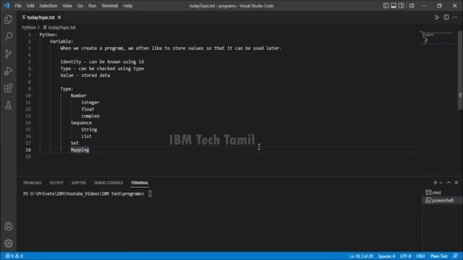Screen dimensions: 463x260
Task: Change language mode from Plain Text
Action: [439, 256]
